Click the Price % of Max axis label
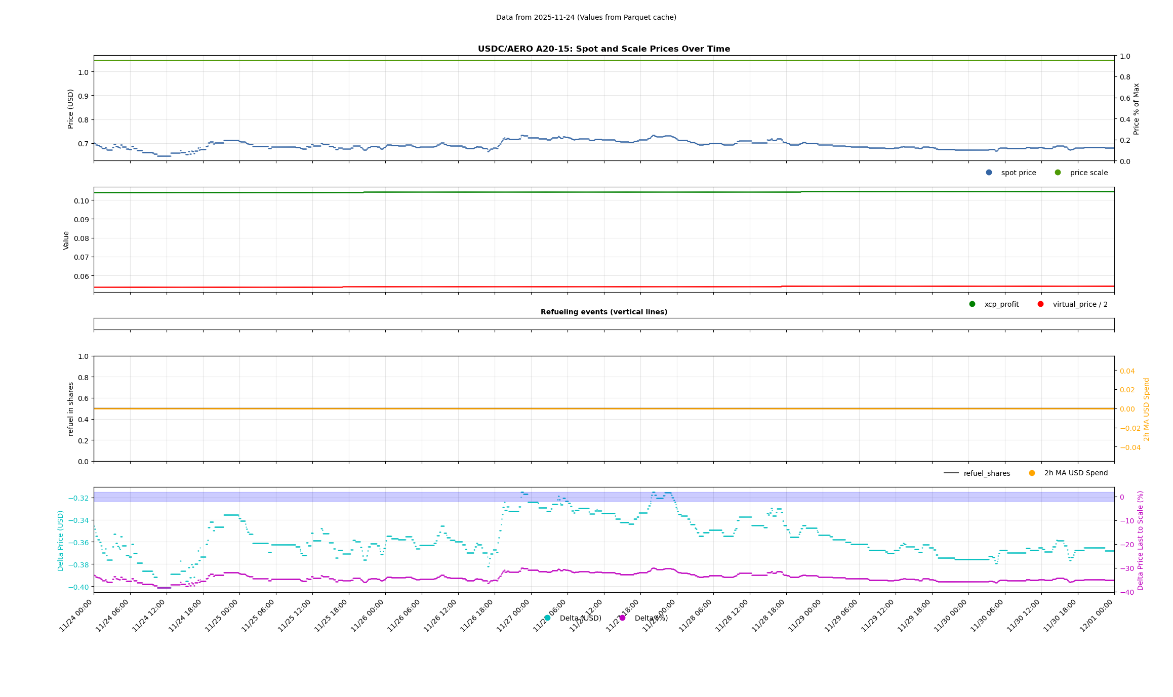1173x697 pixels. point(1136,109)
